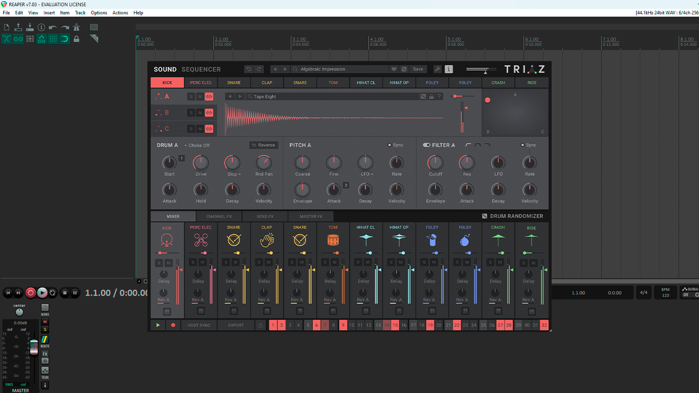
Task: Mute layer B in Triaz
Action: [200, 113]
